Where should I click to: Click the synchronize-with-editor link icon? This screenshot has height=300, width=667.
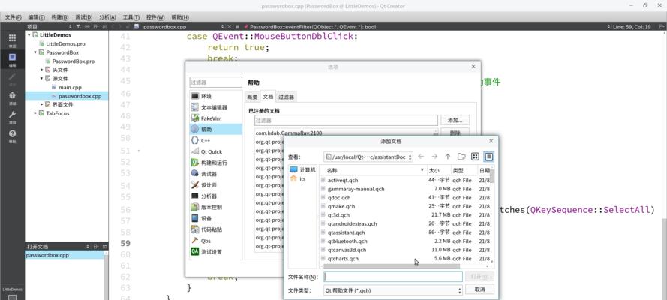87,26
